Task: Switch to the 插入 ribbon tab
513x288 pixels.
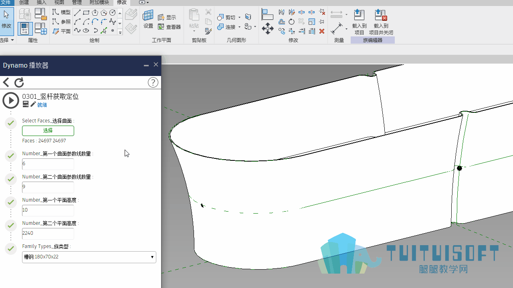Action: coord(42,2)
